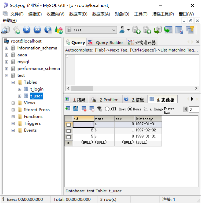
Task: Expand the performance_schema database node
Action: pos(7,69)
